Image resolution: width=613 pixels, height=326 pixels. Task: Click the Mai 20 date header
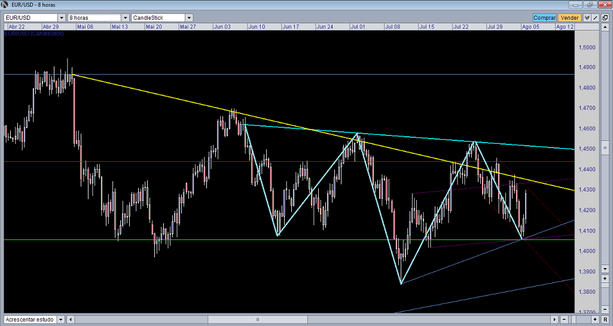153,26
